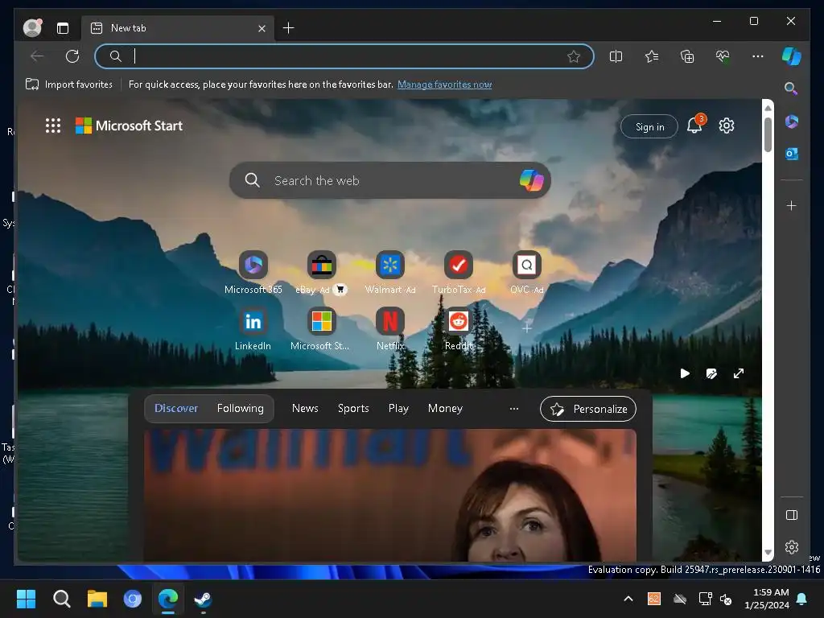Play the background video
This screenshot has height=618, width=824.
click(x=685, y=373)
